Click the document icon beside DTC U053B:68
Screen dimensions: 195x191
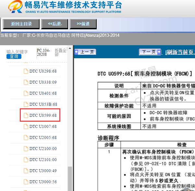[26, 104]
